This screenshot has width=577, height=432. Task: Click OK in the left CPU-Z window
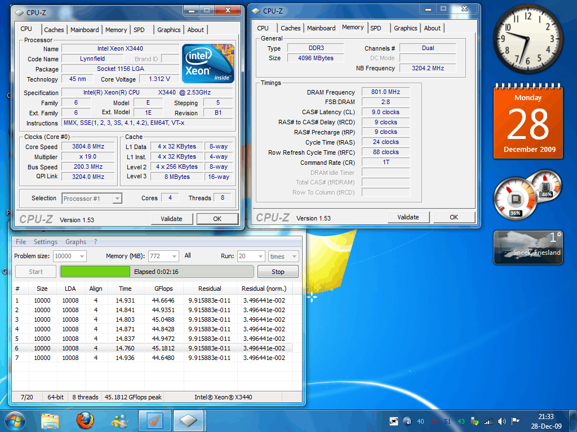[x=217, y=219]
